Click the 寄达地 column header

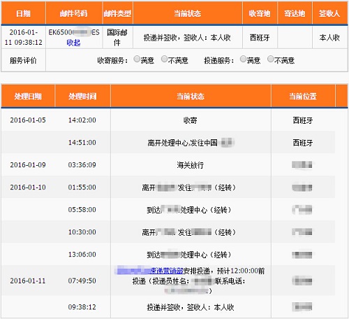click(295, 13)
